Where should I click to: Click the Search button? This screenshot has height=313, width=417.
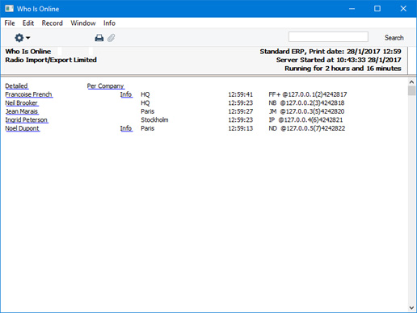pos(394,38)
